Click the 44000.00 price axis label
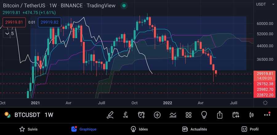 [265, 46]
